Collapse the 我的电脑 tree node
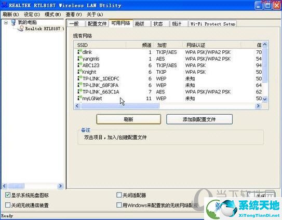The height and width of the screenshot is (220, 282). (6, 22)
